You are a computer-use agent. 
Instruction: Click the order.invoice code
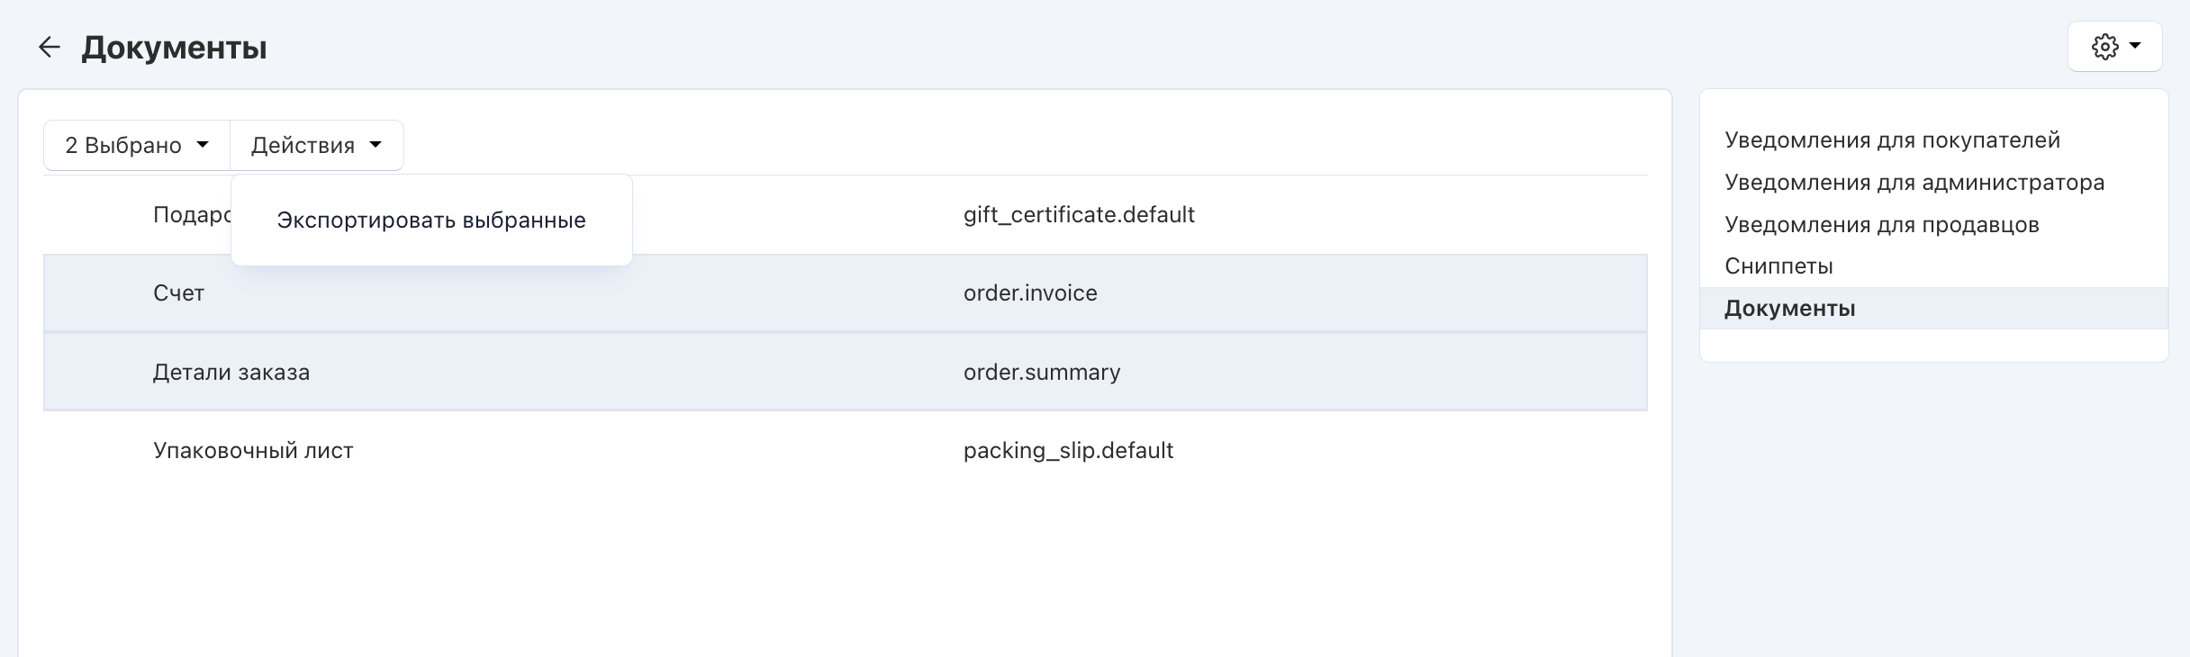click(x=1030, y=293)
